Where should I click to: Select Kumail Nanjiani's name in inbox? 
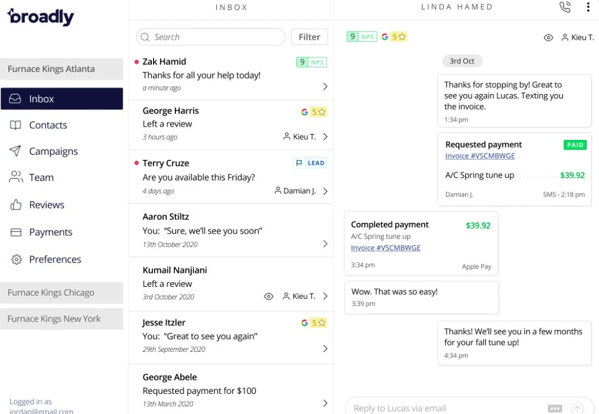(x=175, y=271)
